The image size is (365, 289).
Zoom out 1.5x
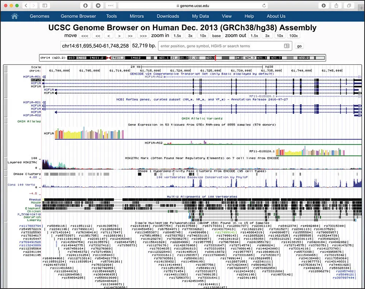click(x=254, y=36)
